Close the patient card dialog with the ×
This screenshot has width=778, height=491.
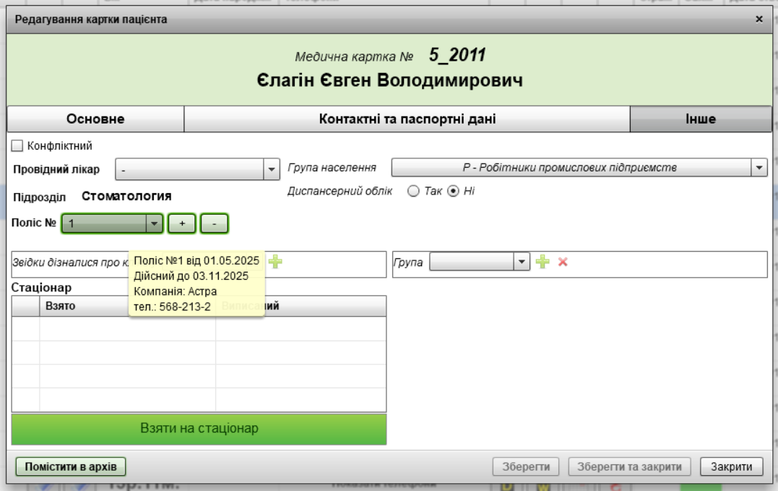(758, 19)
